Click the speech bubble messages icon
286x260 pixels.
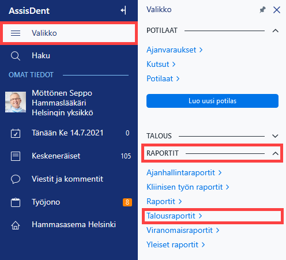click(16, 179)
